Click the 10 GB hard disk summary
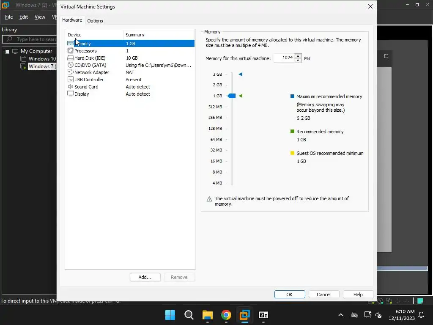The height and width of the screenshot is (325, 433). 132,58
